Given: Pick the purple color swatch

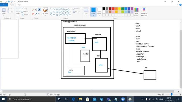Looking at the screenshot, I should [x=132, y=8].
